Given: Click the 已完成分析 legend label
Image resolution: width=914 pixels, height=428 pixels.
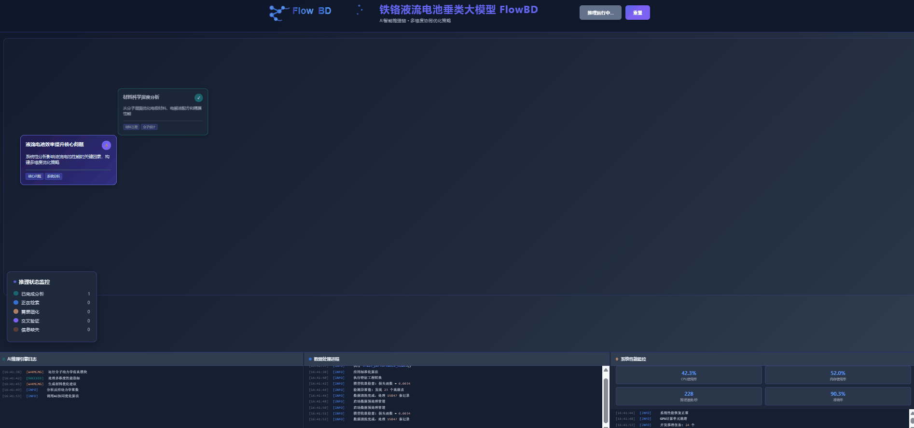Looking at the screenshot, I should tap(32, 294).
